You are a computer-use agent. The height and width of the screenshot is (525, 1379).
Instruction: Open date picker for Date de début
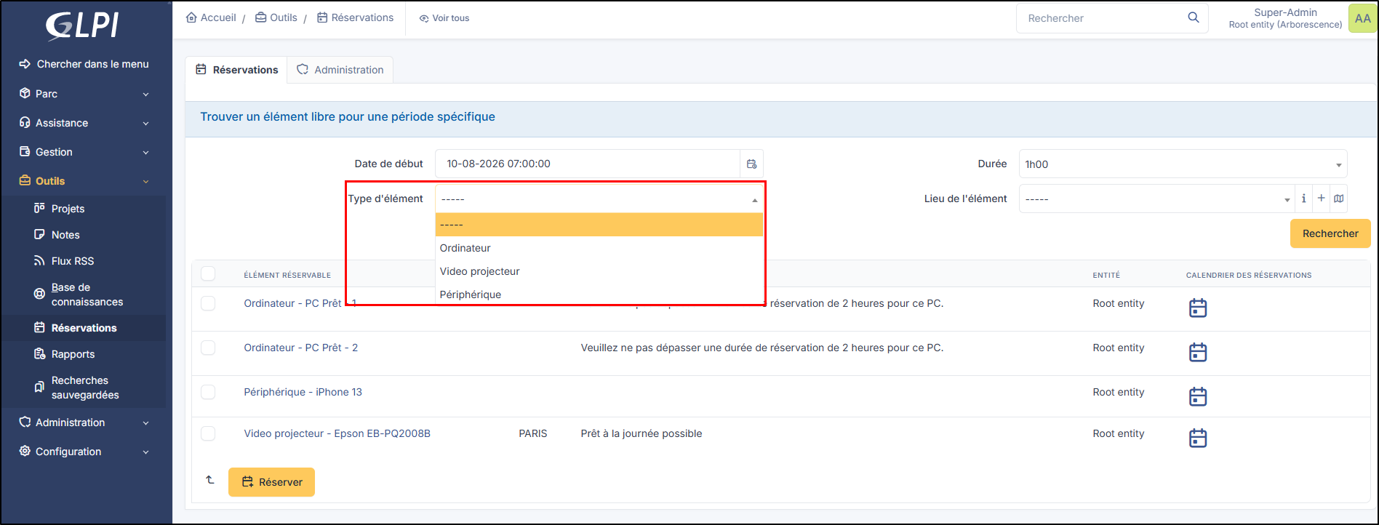(x=751, y=164)
